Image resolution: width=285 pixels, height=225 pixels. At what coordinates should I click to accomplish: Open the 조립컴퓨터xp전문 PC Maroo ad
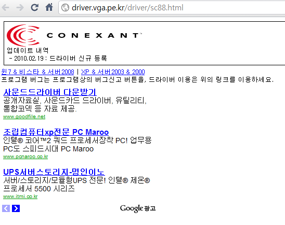[56, 132]
